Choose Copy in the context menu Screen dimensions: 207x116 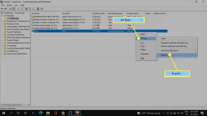click(146, 46)
